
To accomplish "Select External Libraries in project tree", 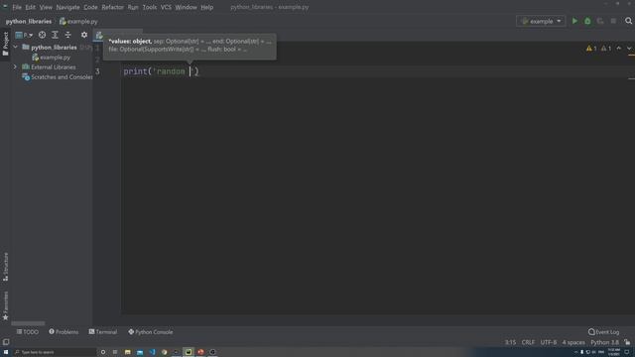I will point(49,67).
